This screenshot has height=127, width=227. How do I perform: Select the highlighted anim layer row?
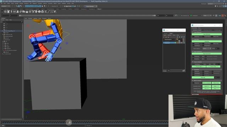point(170,43)
